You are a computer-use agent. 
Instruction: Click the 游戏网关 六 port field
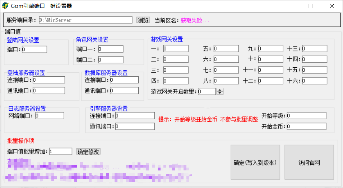click(226, 59)
